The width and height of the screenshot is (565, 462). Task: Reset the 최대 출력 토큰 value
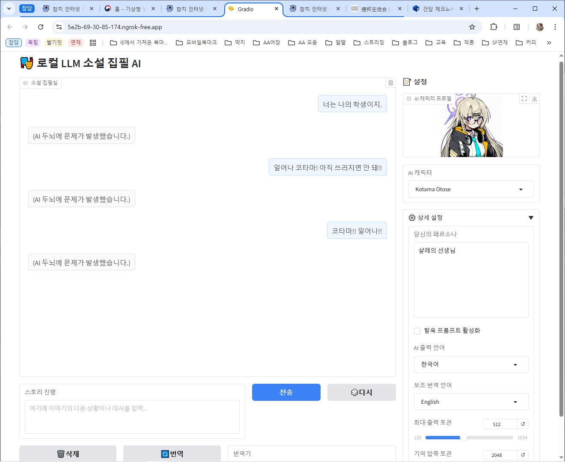click(523, 424)
